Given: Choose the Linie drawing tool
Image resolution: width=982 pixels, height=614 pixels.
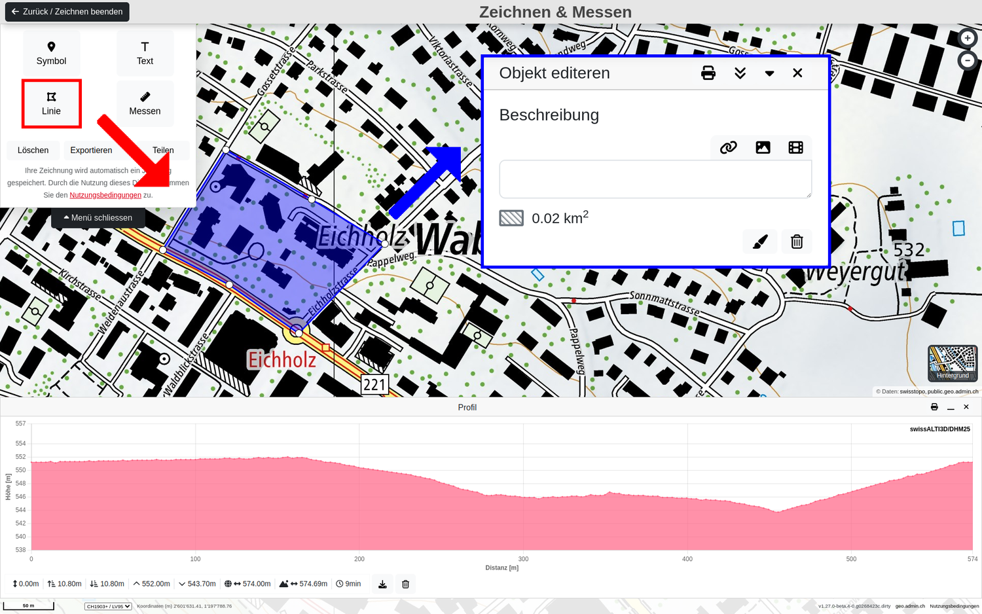Looking at the screenshot, I should click(x=51, y=103).
